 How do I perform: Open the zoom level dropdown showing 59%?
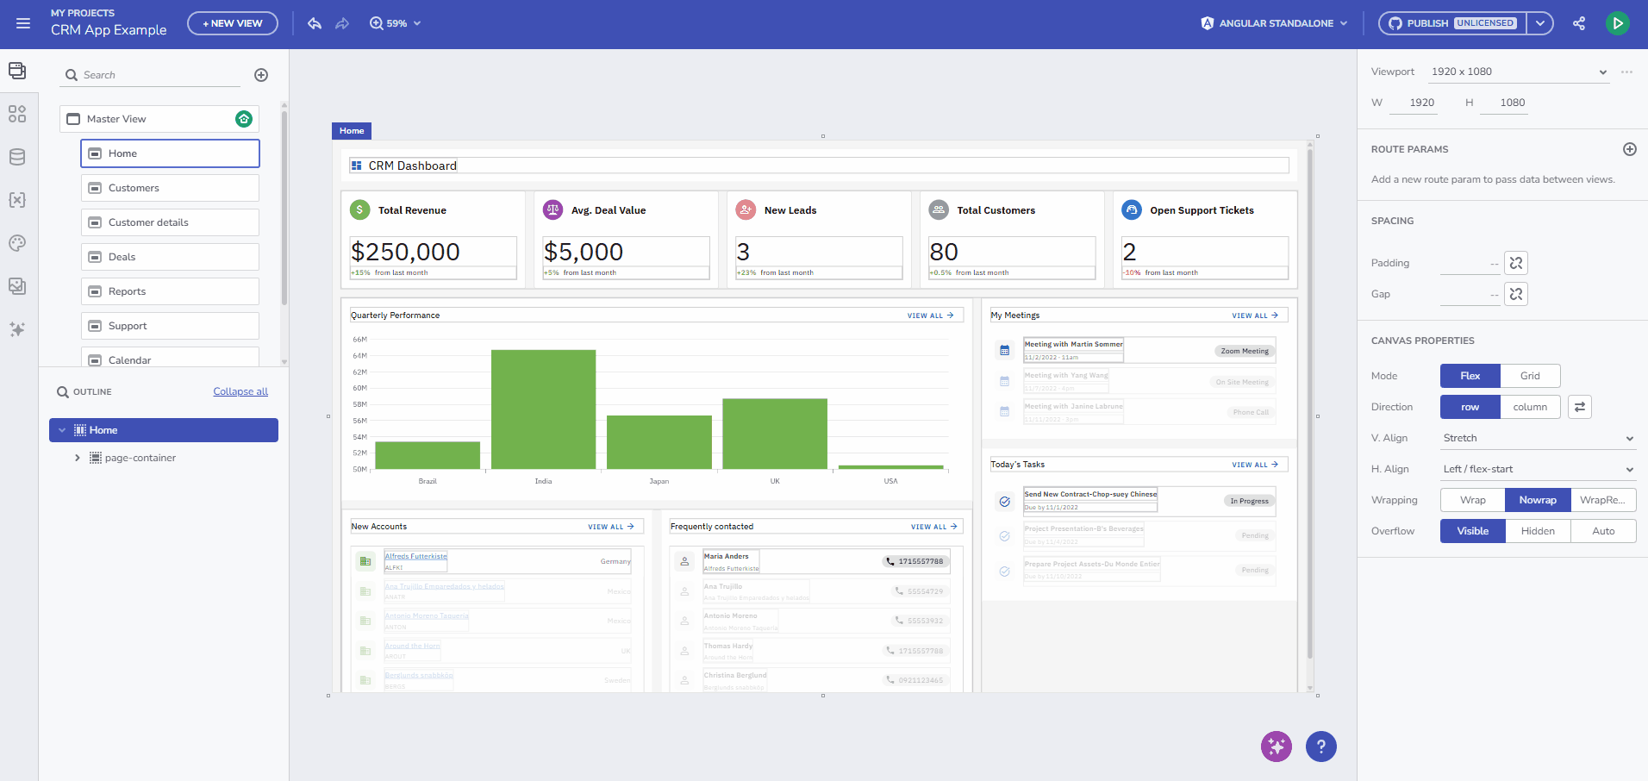(395, 23)
